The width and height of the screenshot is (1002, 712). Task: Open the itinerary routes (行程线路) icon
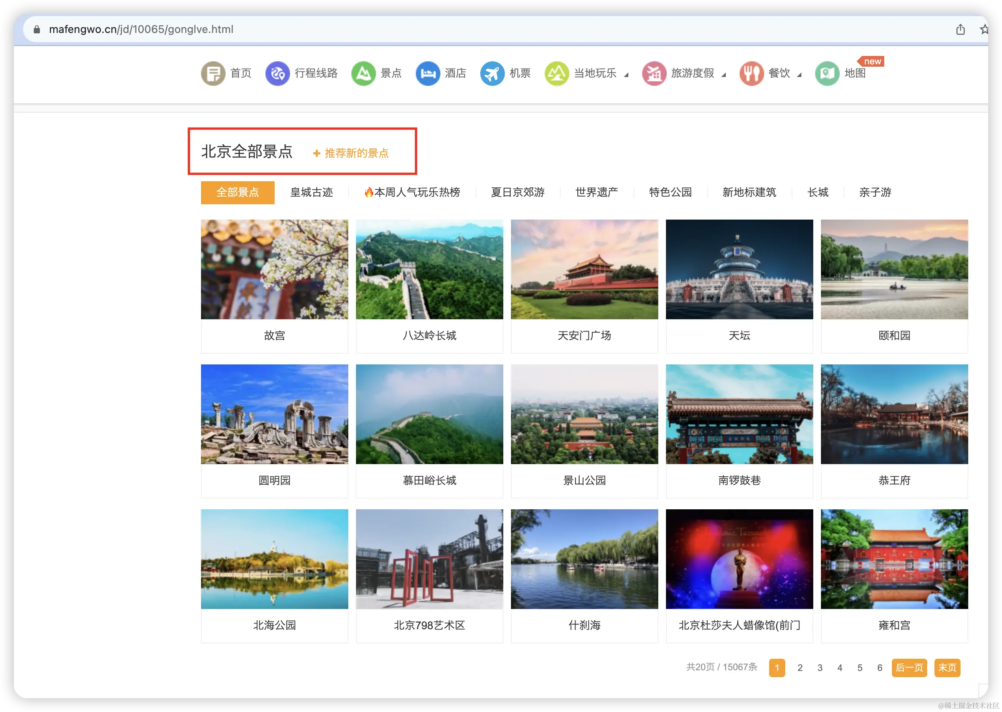click(x=277, y=73)
